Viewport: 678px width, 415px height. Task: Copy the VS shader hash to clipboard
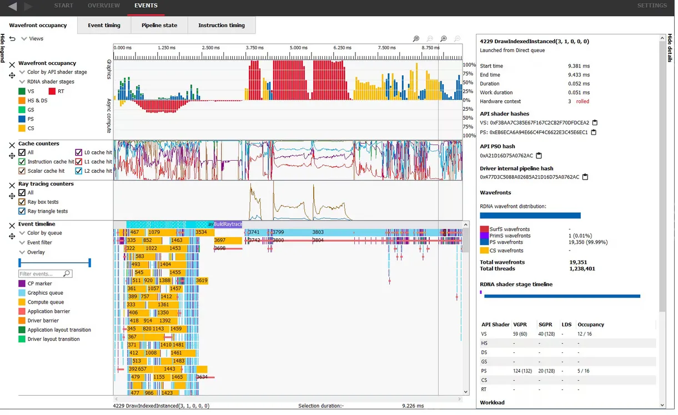click(x=595, y=123)
